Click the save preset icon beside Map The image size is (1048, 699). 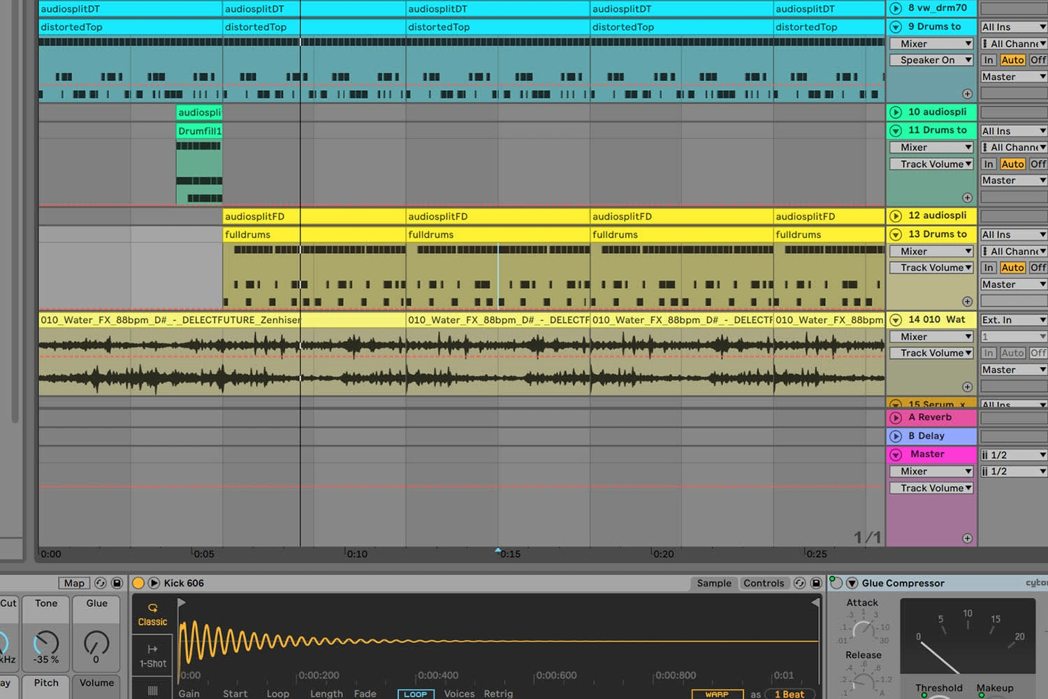(x=117, y=583)
